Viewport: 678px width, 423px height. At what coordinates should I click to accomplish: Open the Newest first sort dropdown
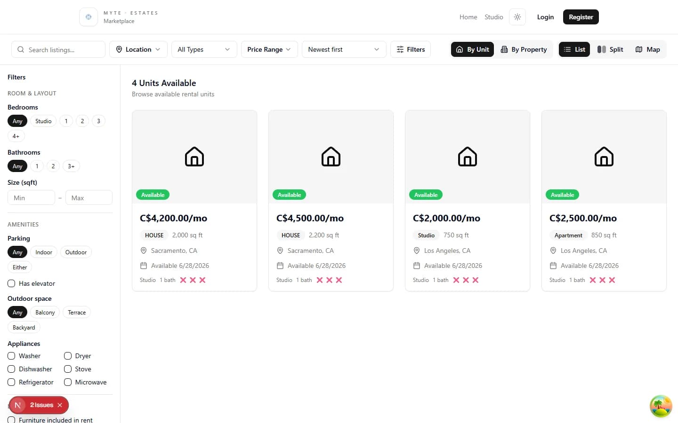pos(344,49)
